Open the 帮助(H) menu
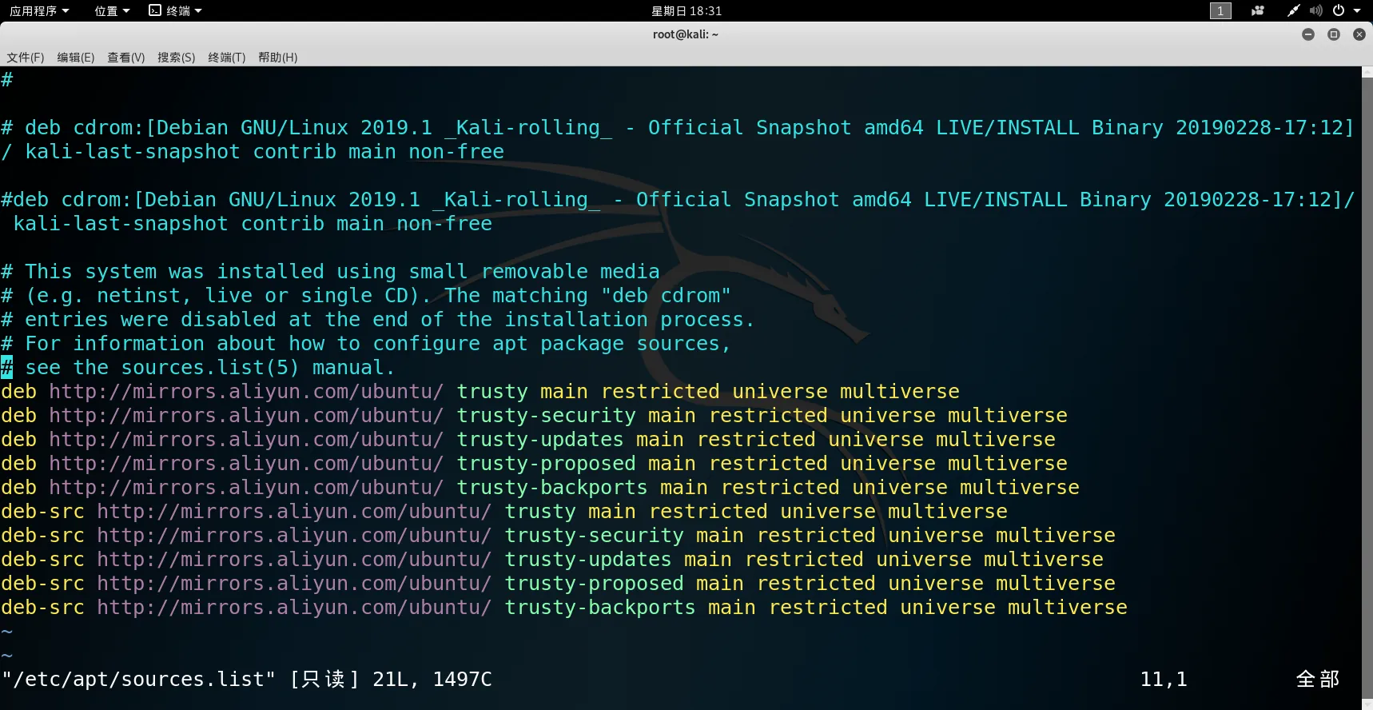1373x710 pixels. tap(278, 58)
